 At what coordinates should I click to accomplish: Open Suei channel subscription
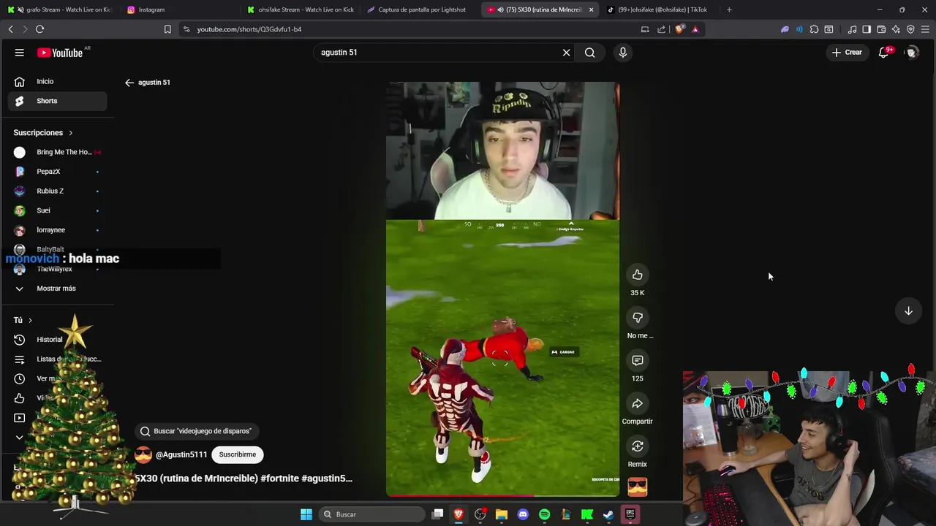pos(57,210)
